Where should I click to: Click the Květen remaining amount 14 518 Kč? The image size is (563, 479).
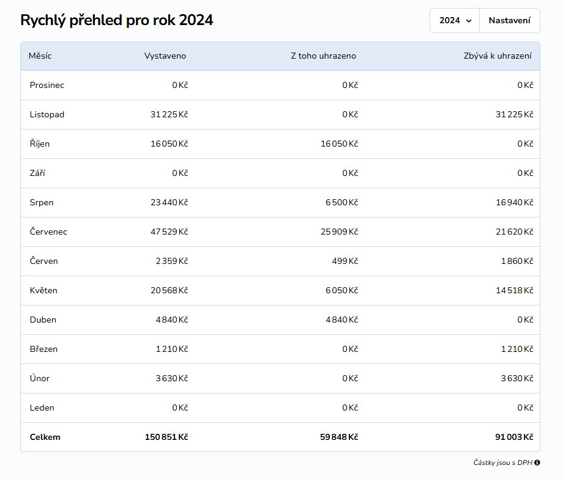[514, 290]
